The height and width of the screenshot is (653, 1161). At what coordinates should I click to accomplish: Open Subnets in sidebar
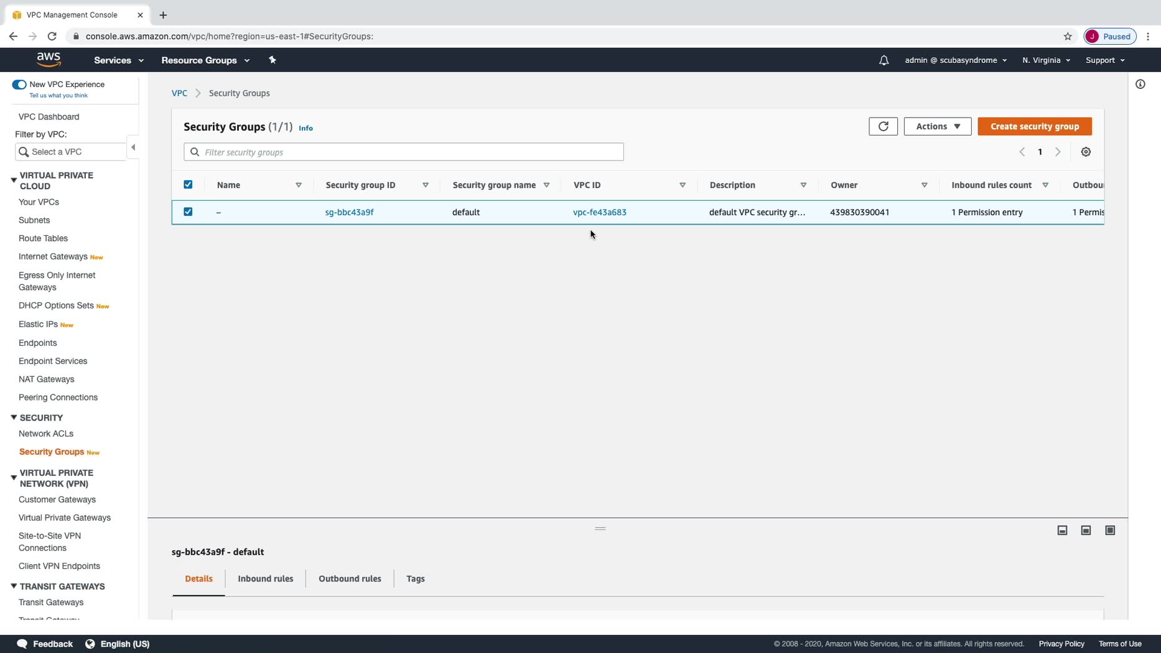click(34, 220)
